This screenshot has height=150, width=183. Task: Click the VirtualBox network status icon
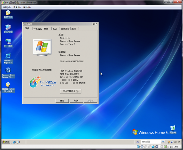[145, 146]
